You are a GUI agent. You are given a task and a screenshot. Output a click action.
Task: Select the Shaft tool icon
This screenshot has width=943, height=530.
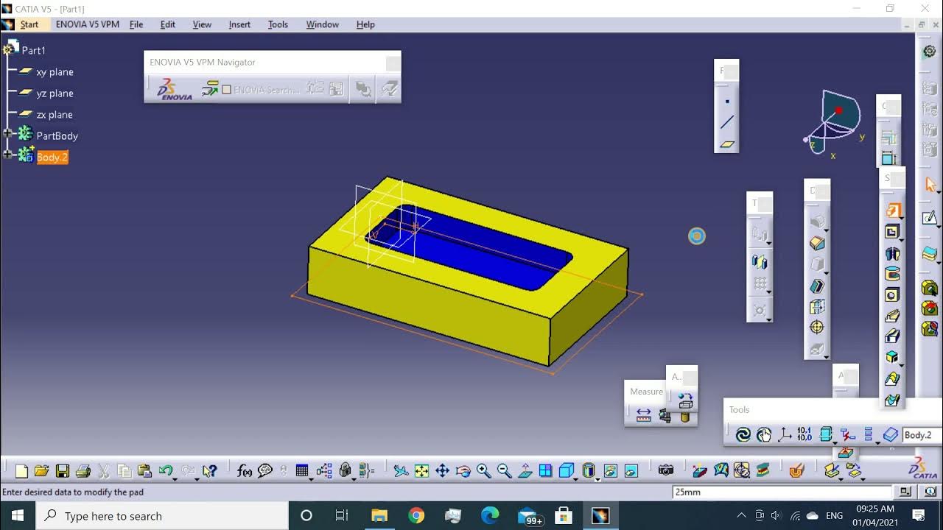(x=891, y=253)
